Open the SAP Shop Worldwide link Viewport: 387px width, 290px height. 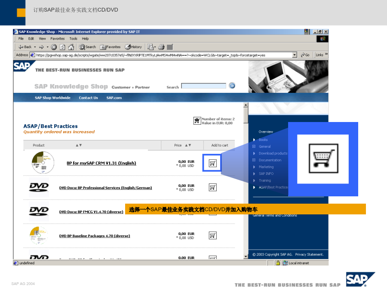click(x=52, y=98)
